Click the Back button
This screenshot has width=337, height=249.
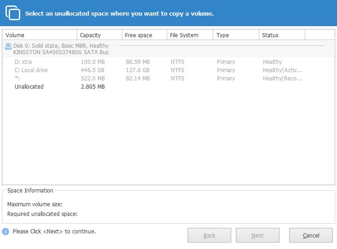tap(209, 235)
